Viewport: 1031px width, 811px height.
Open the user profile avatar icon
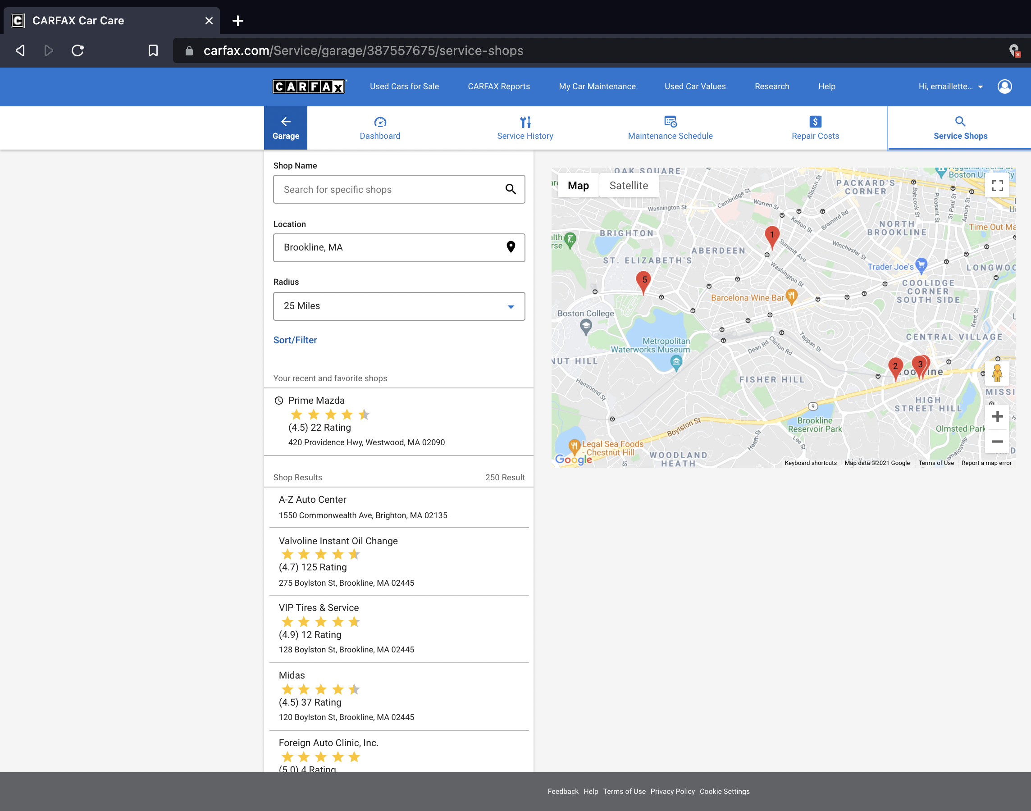point(1004,87)
